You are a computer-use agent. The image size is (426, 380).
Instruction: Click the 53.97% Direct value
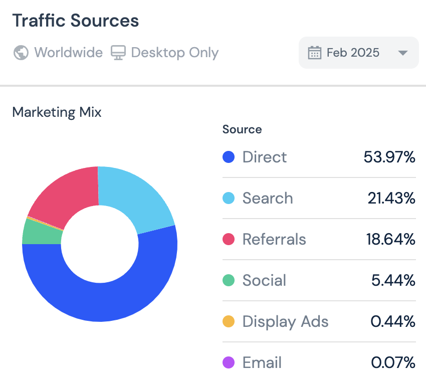(x=389, y=157)
